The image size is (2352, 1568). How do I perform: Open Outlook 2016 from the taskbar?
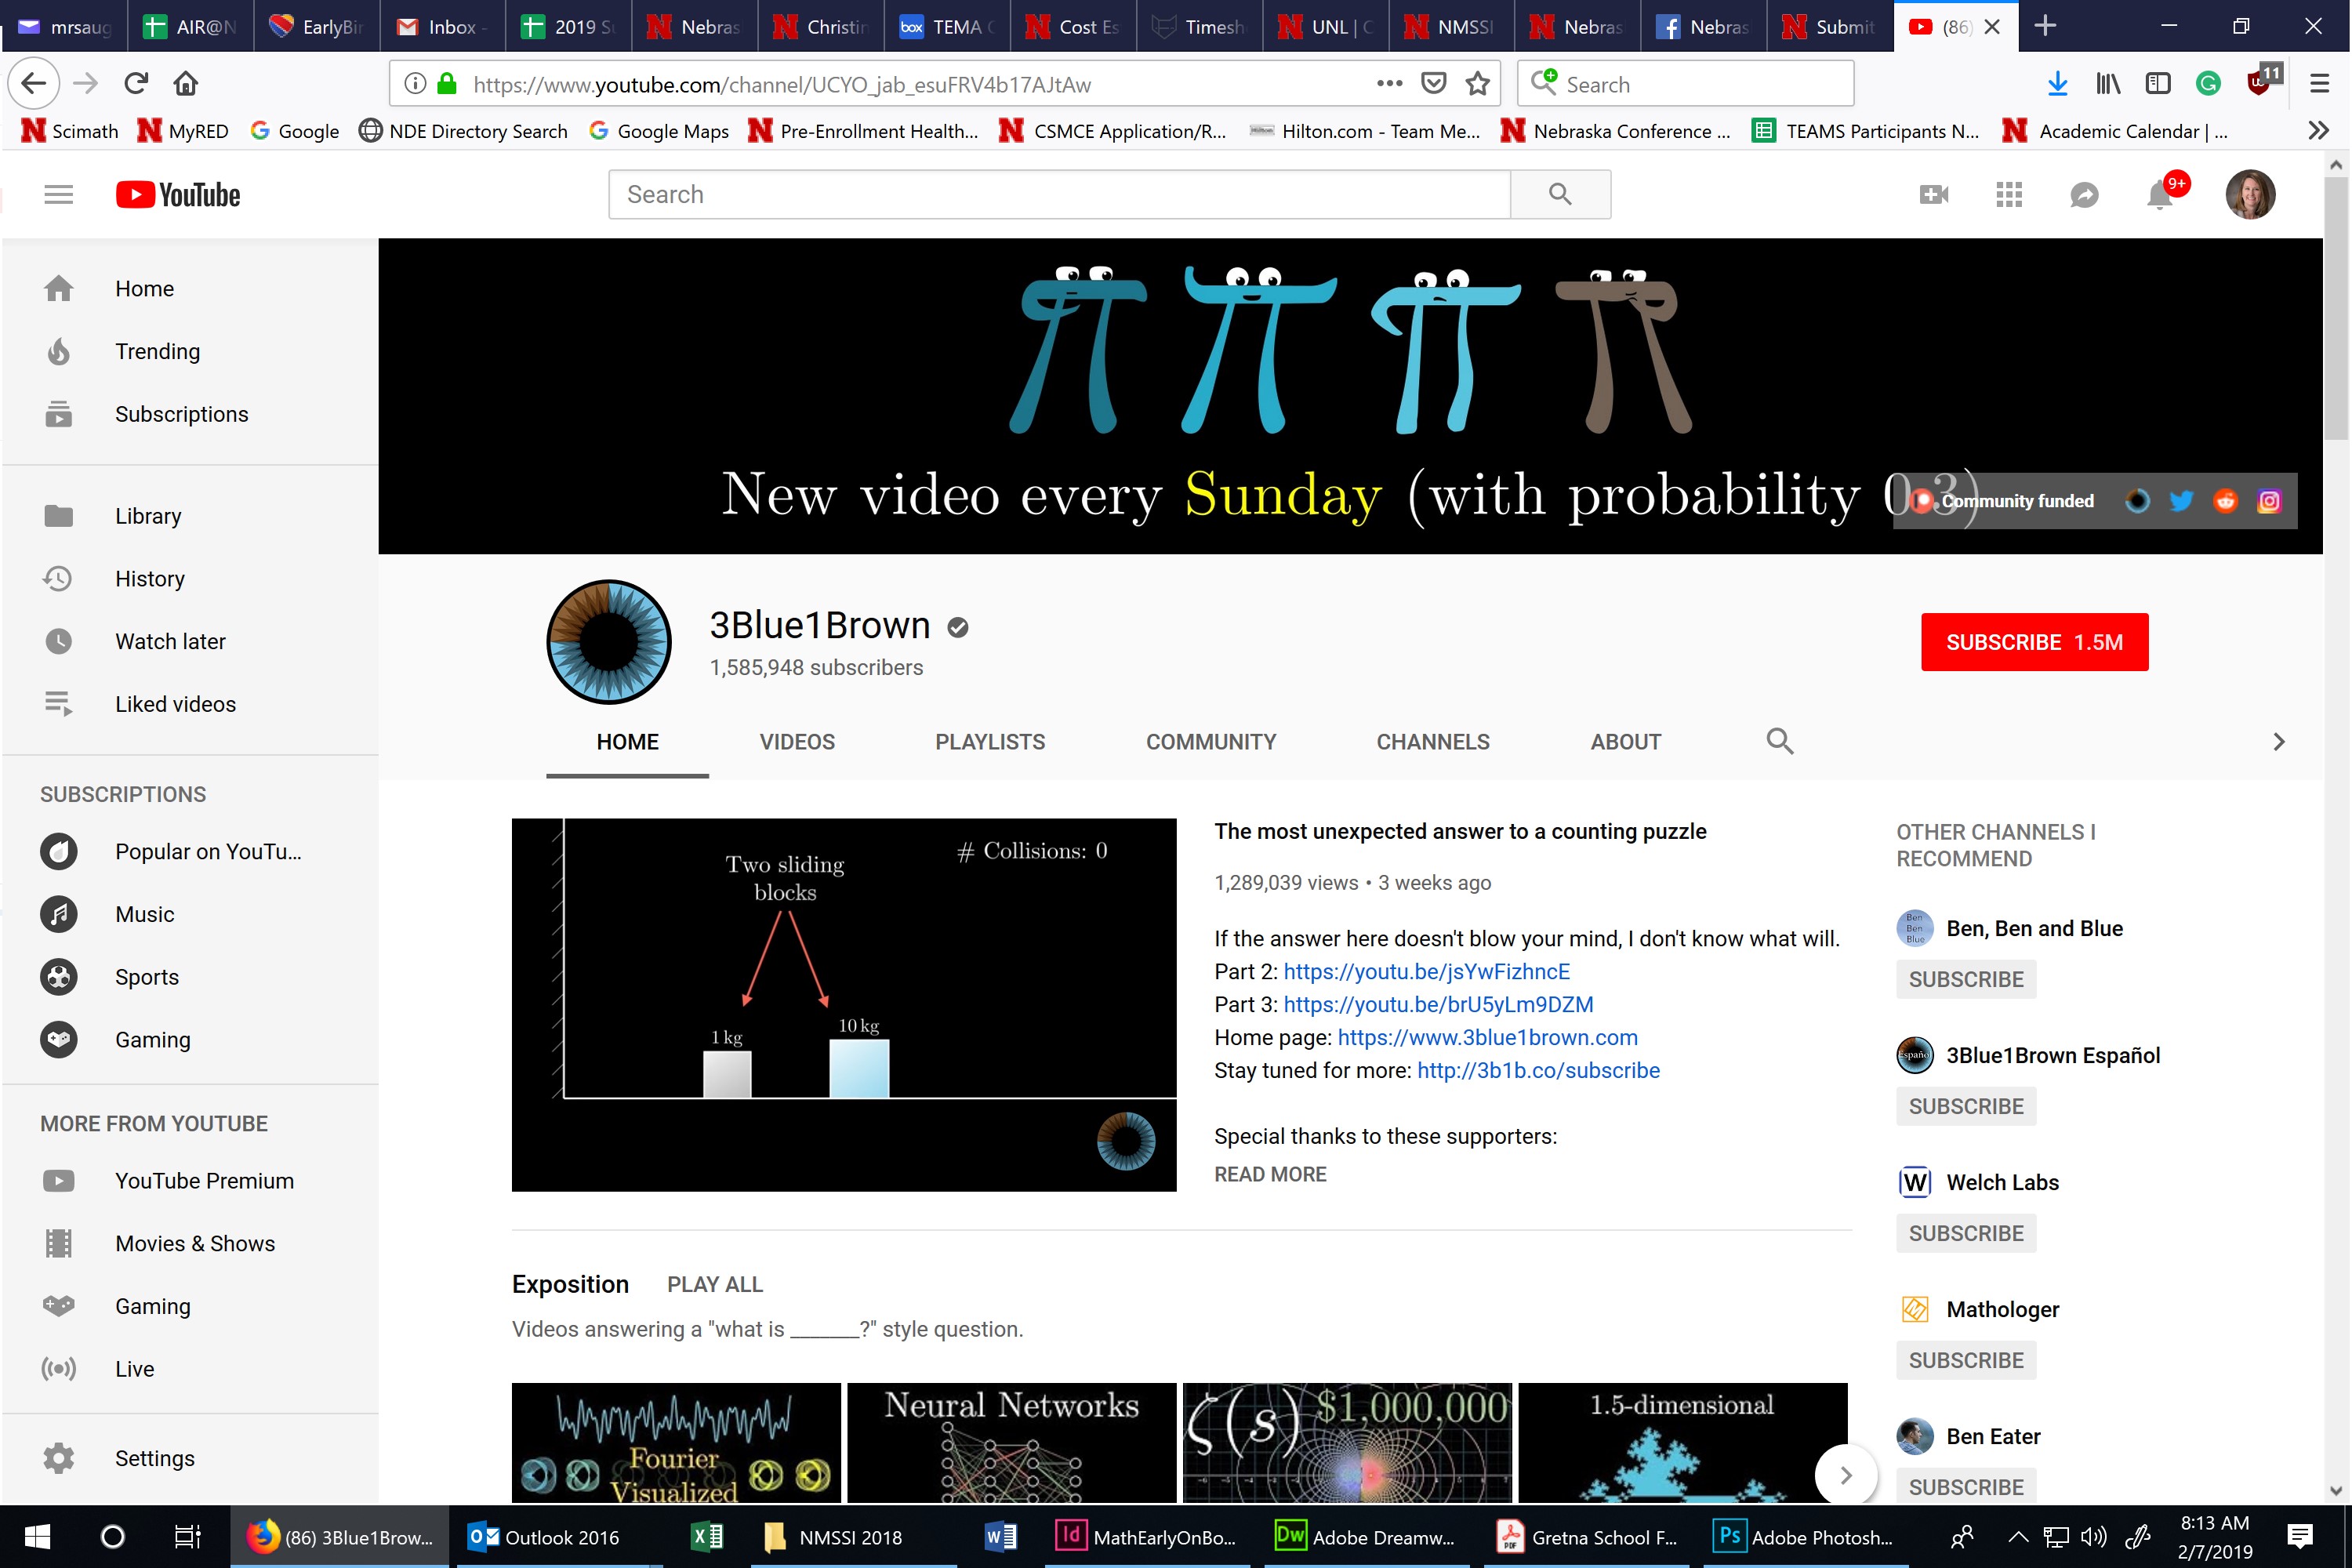pos(545,1537)
